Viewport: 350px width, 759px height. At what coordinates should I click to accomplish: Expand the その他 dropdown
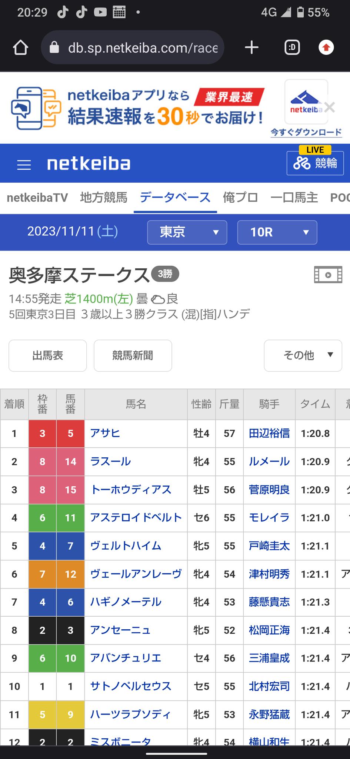pos(303,355)
